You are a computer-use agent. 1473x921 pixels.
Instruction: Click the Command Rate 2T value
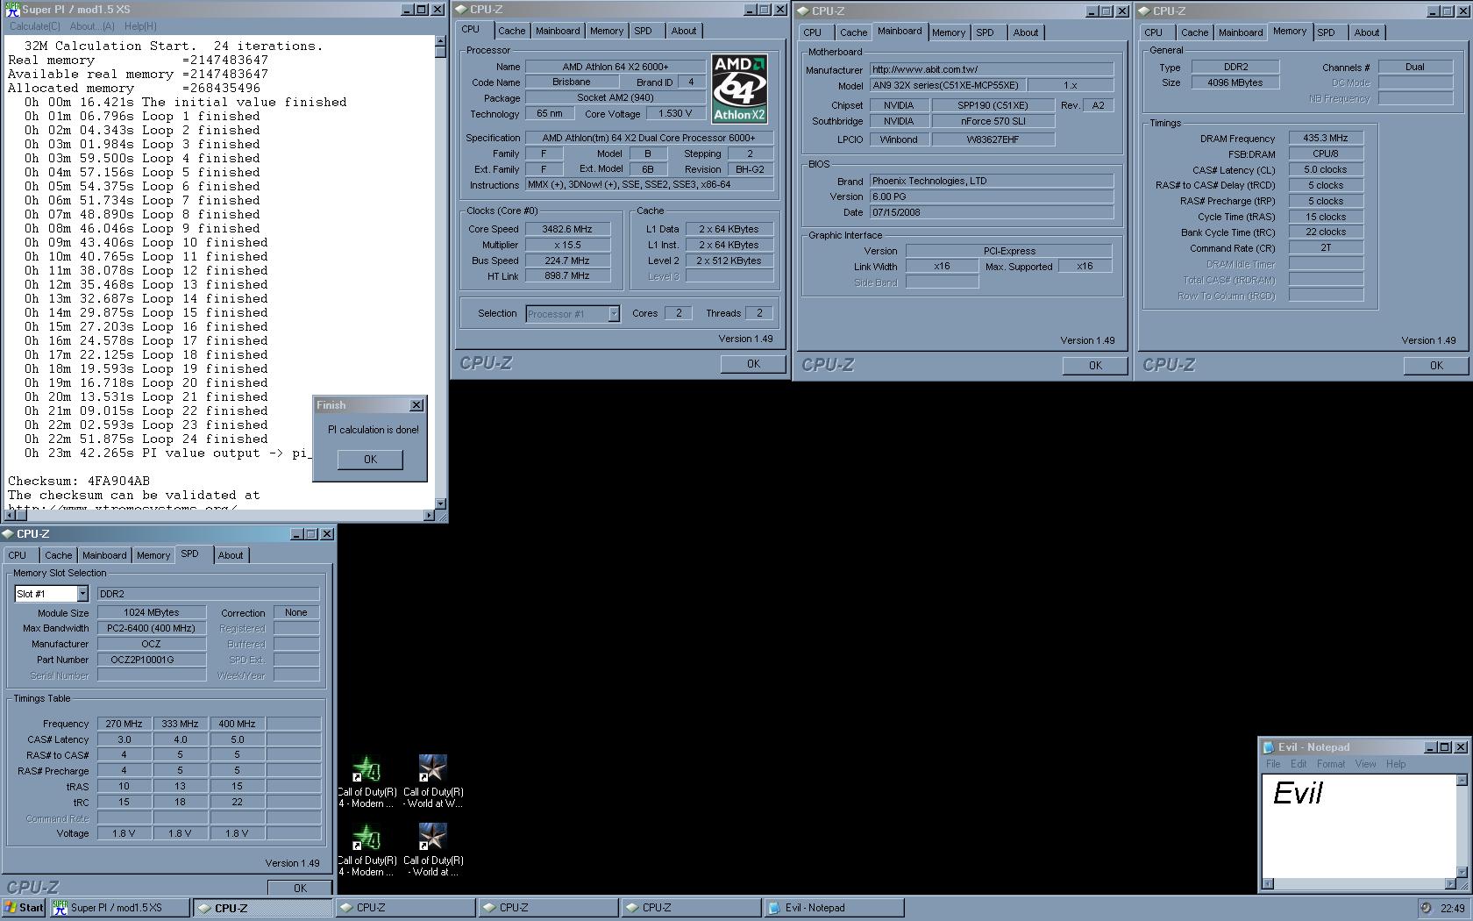pos(1326,248)
